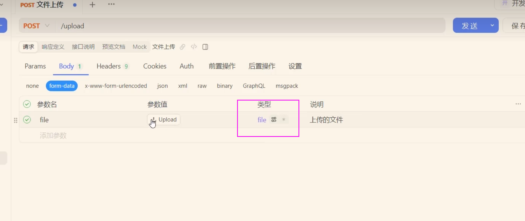Select the json body type
The width and height of the screenshot is (525, 221).
pos(162,86)
